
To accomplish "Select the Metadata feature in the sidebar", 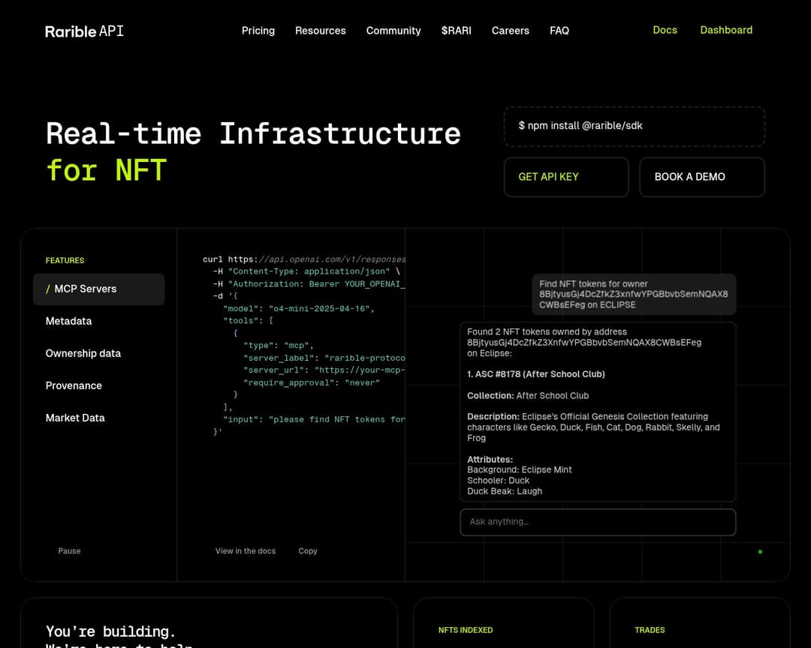I will 68,321.
